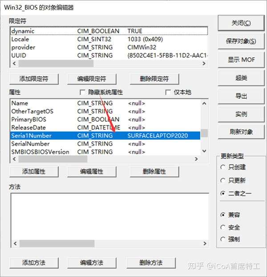
Task: Click the properties list down scroll arrow
Action: [x=204, y=151]
